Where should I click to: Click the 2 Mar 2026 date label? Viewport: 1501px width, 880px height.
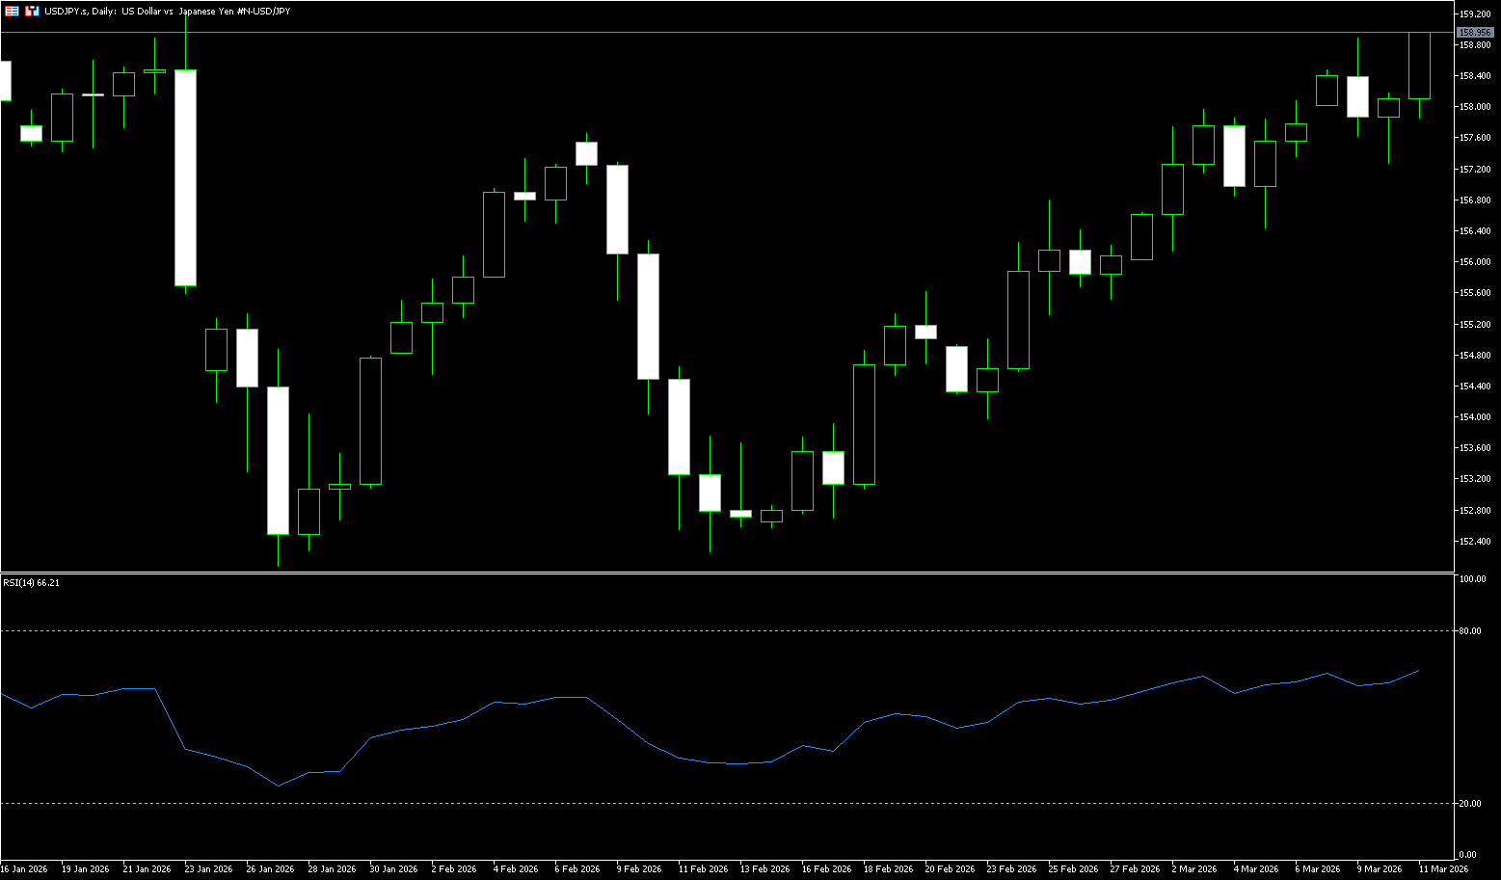[x=1193, y=868]
